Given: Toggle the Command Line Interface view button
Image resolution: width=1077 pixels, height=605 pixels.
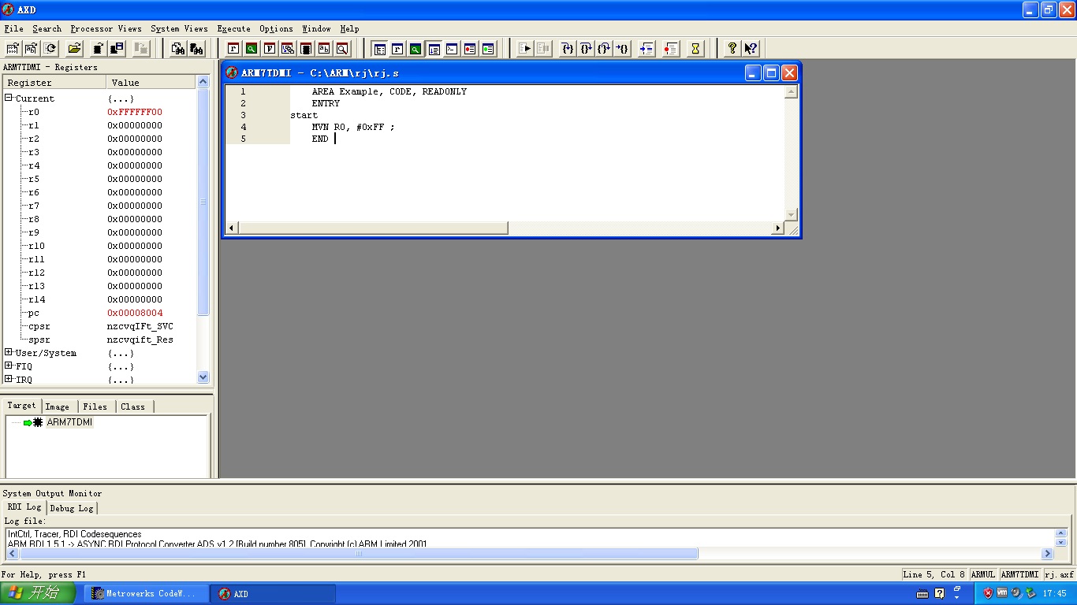Looking at the screenshot, I should (452, 49).
